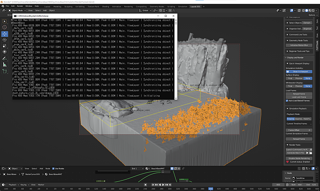Select the Add Cube tool

(5, 71)
